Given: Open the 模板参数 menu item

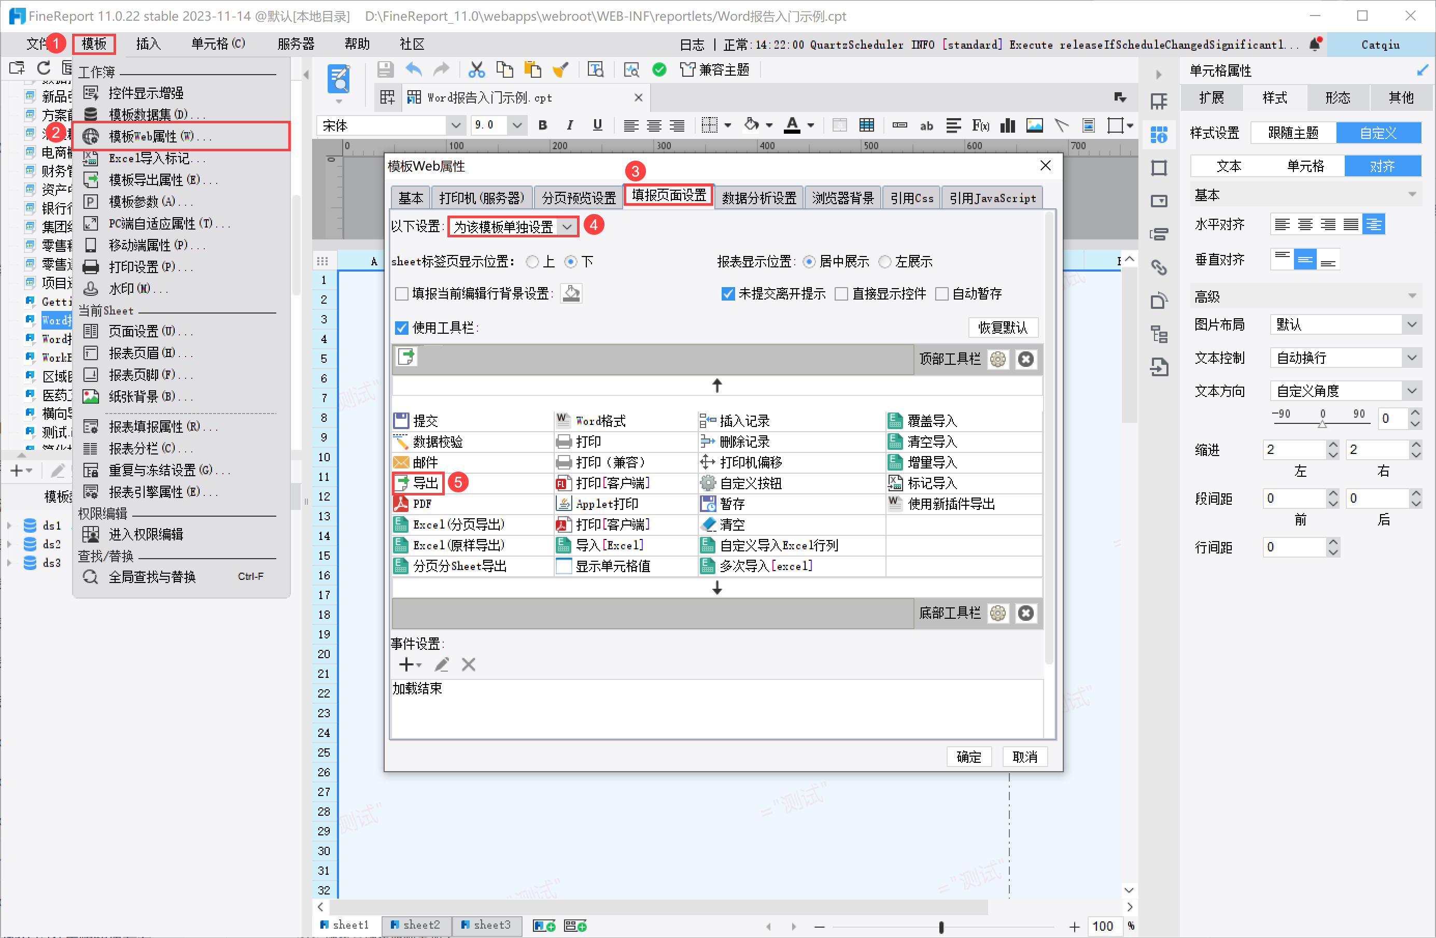Looking at the screenshot, I should (x=141, y=202).
